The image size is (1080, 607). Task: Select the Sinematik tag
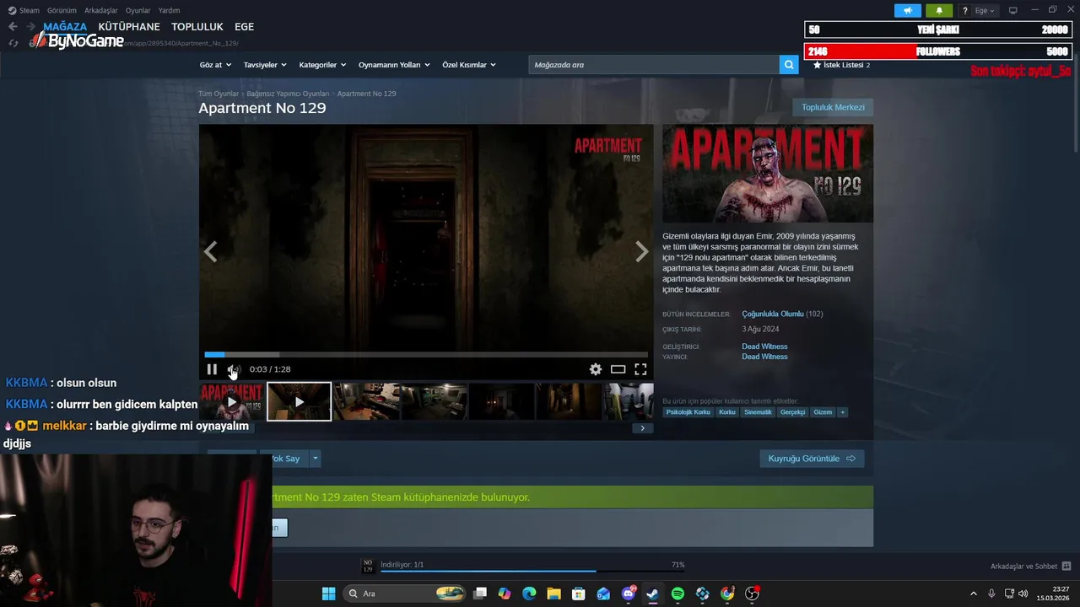(758, 412)
